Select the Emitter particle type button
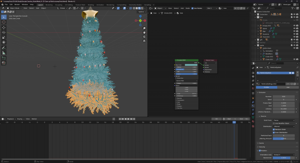 pyautogui.click(x=267, y=87)
